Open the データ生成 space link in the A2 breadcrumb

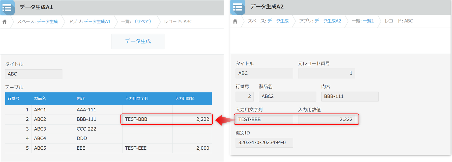[x=278, y=21]
